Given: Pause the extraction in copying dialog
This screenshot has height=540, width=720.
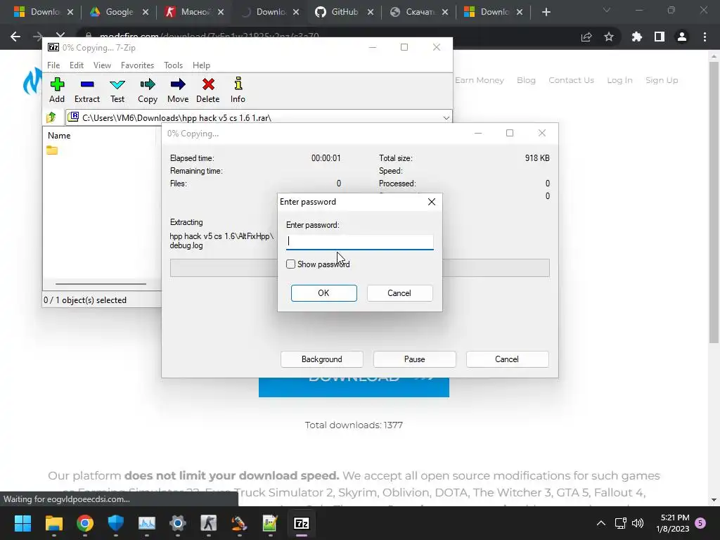Looking at the screenshot, I should [415, 359].
